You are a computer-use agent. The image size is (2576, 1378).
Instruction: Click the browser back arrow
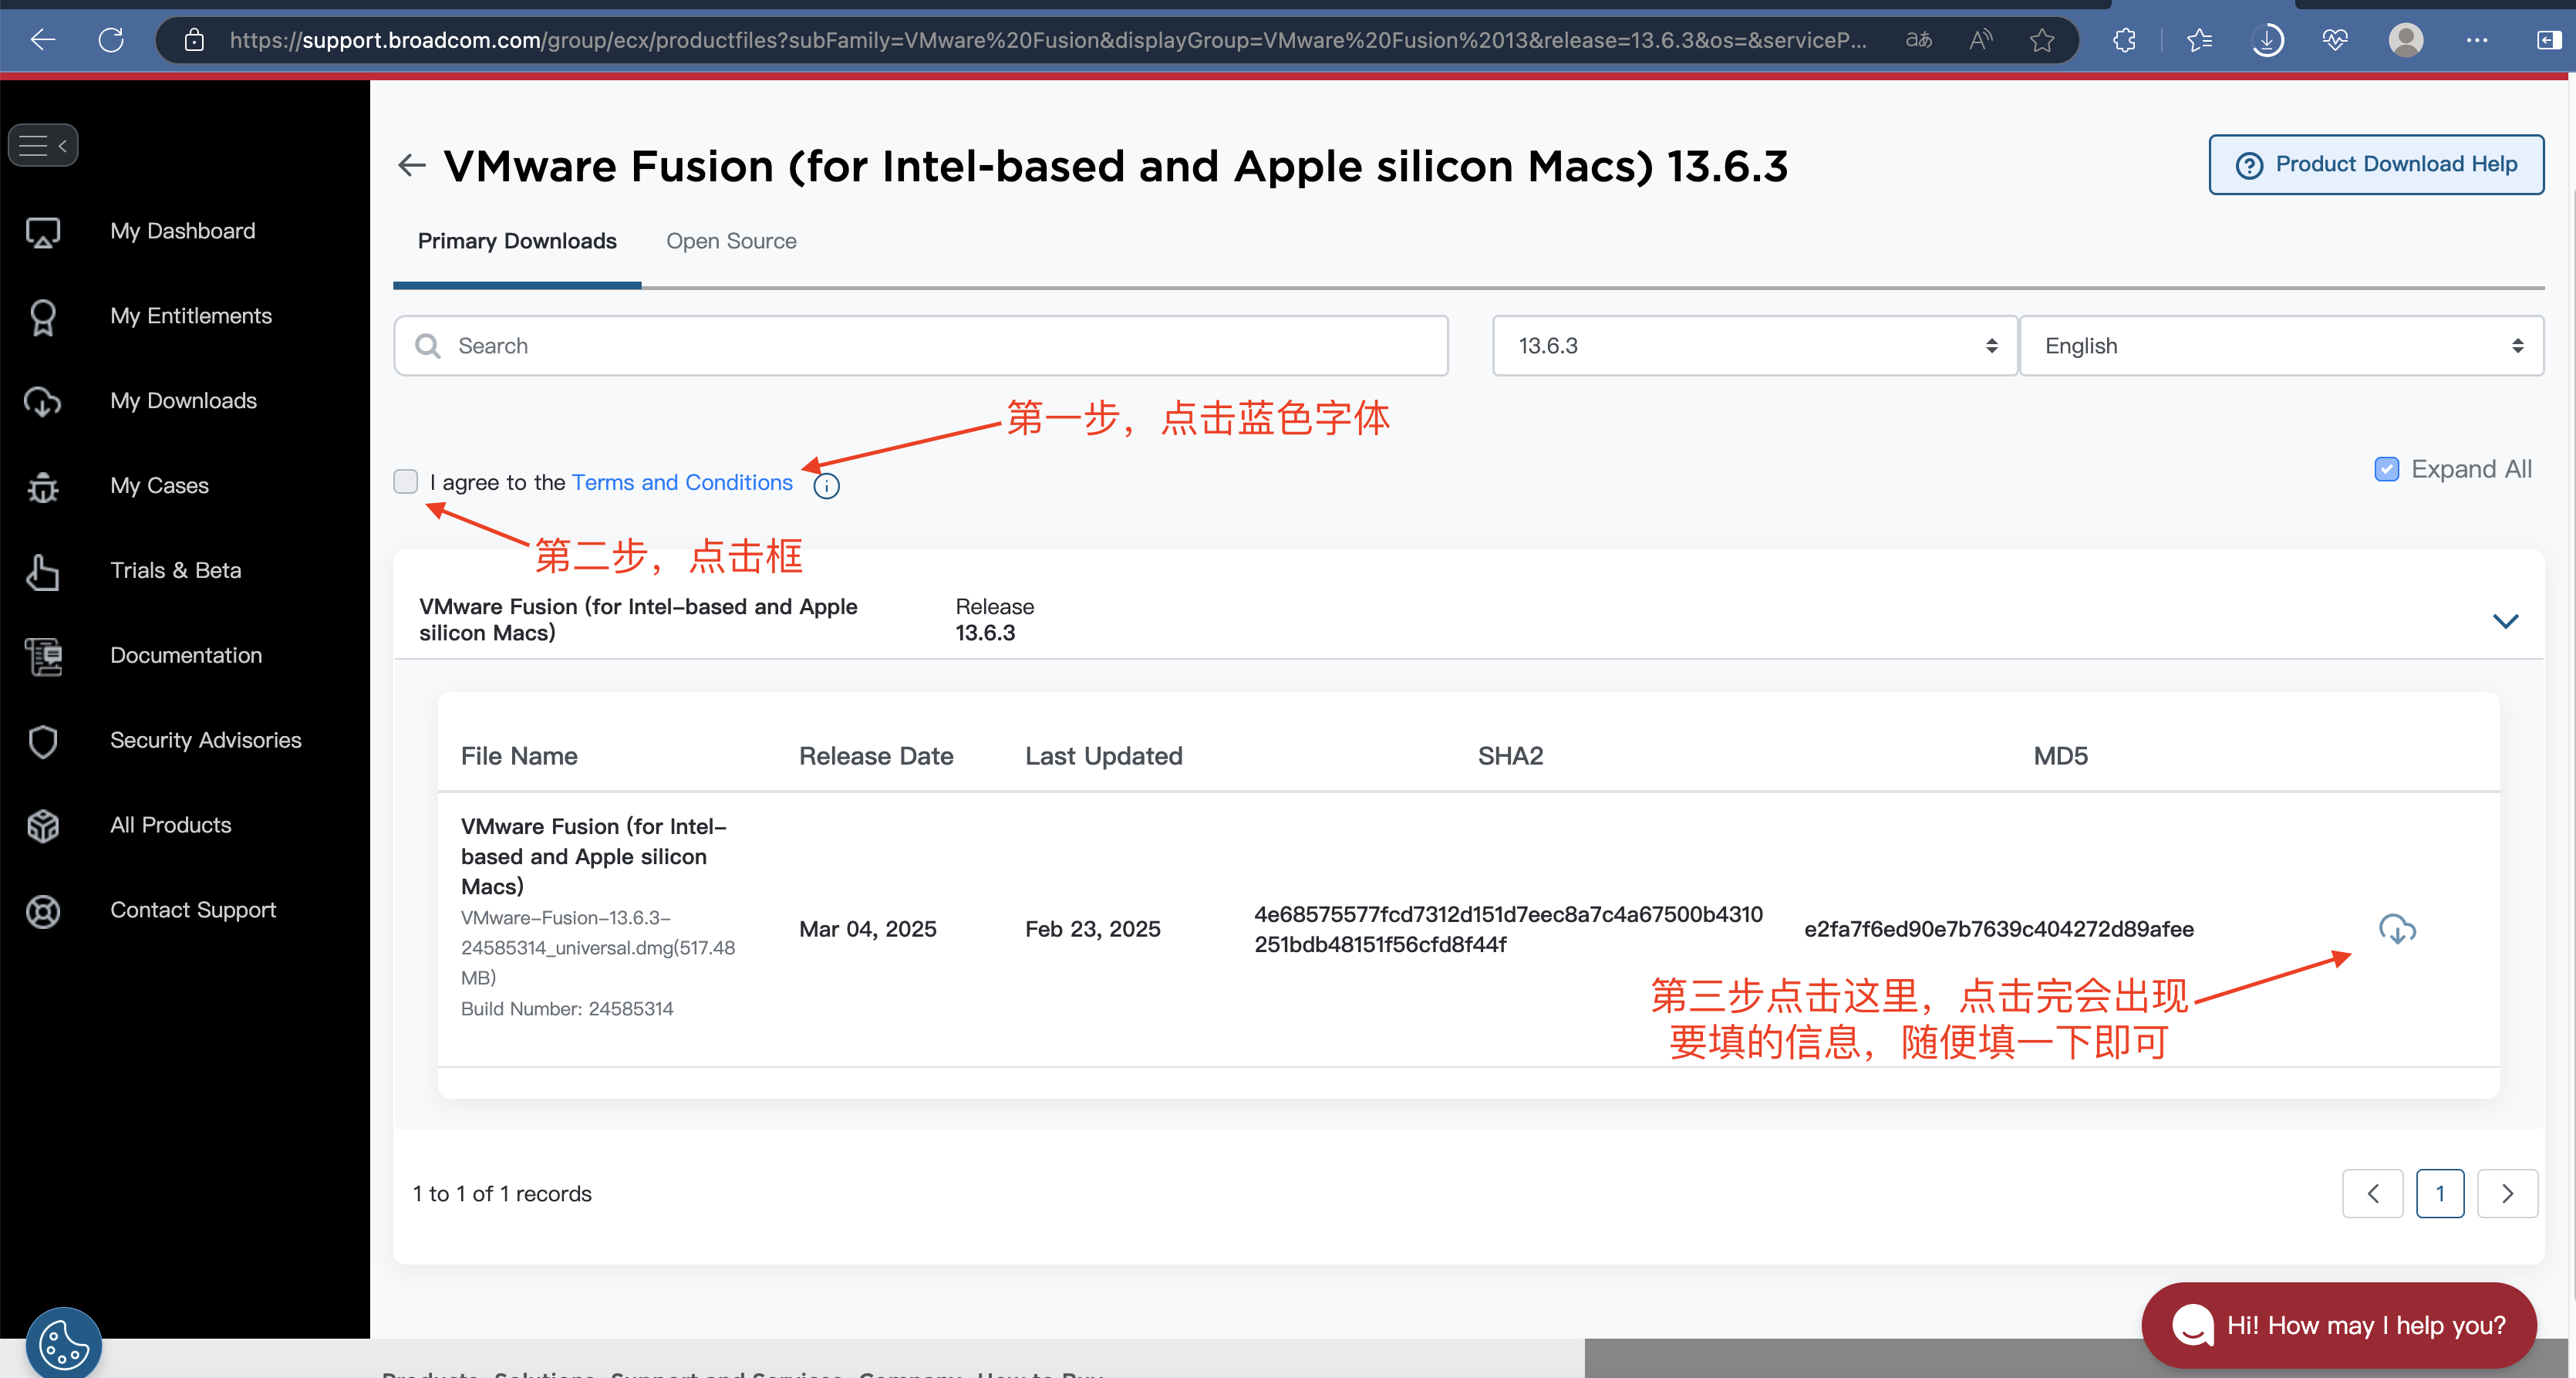click(x=43, y=40)
